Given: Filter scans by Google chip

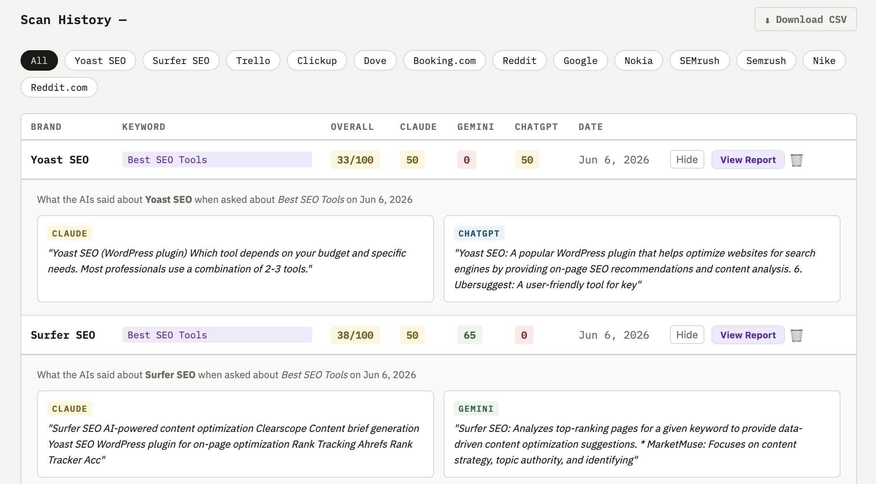Looking at the screenshot, I should point(580,60).
